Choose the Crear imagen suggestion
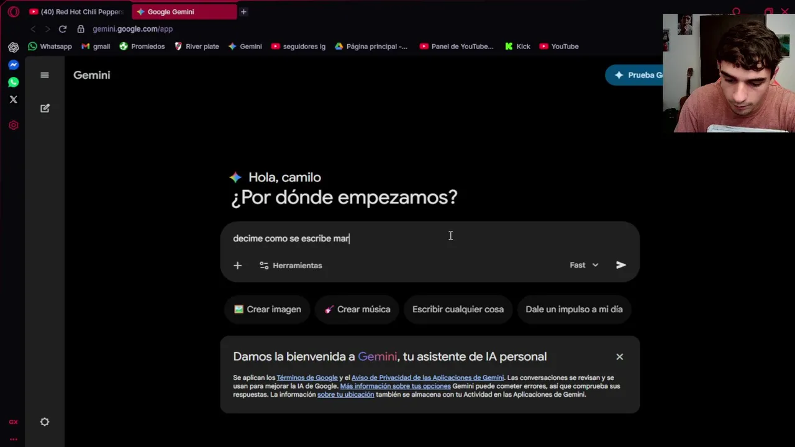The image size is (795, 447). [x=268, y=309]
